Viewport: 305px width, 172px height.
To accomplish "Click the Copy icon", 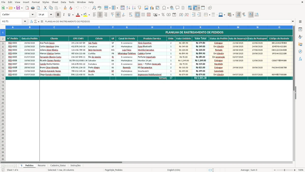I will 51,8.
